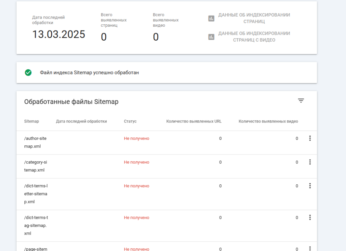Viewport: 346px width, 251px height.
Task: Sort by "Количество выявленных URL" column
Action: click(194, 121)
